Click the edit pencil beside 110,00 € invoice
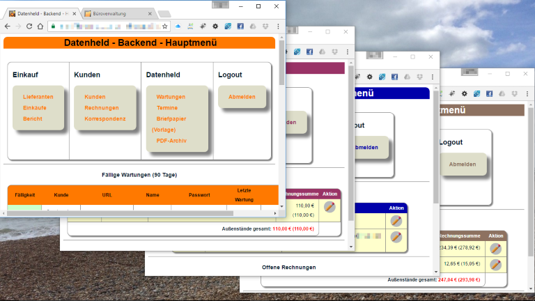 [329, 207]
